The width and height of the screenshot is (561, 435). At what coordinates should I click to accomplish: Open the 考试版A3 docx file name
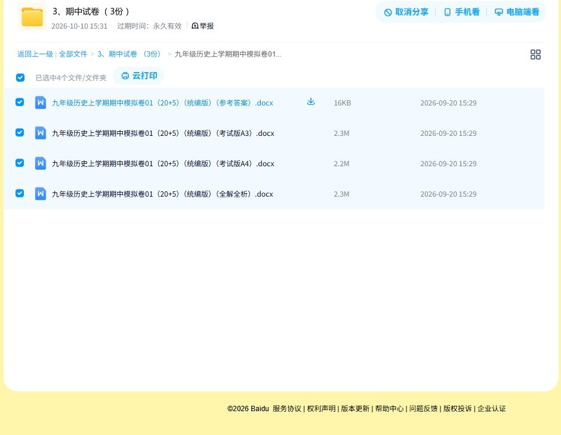pyautogui.click(x=163, y=133)
